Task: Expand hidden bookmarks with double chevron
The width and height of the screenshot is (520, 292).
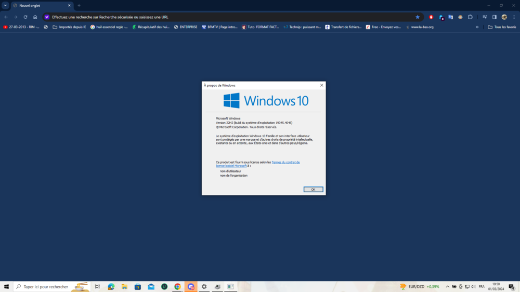Action: click(x=477, y=27)
